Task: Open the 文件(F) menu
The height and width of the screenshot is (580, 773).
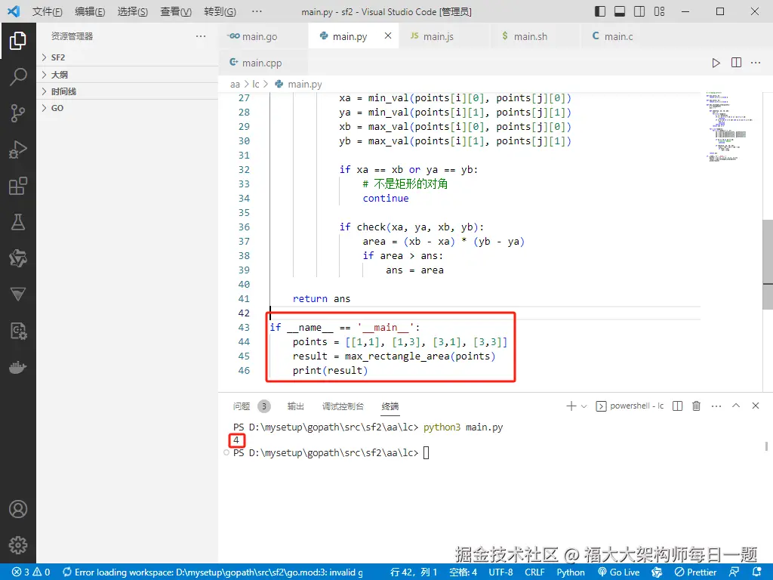Action: click(48, 11)
